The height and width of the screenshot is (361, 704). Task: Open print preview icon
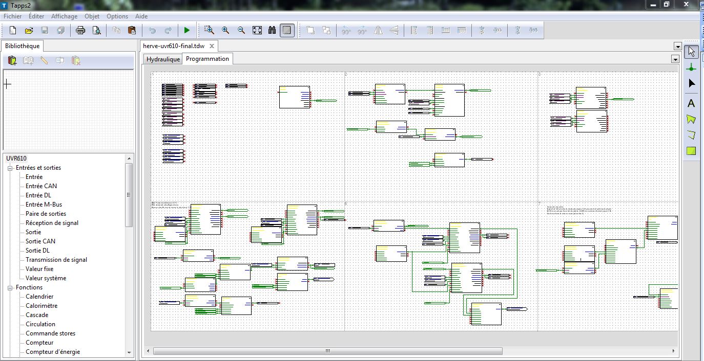(x=96, y=31)
